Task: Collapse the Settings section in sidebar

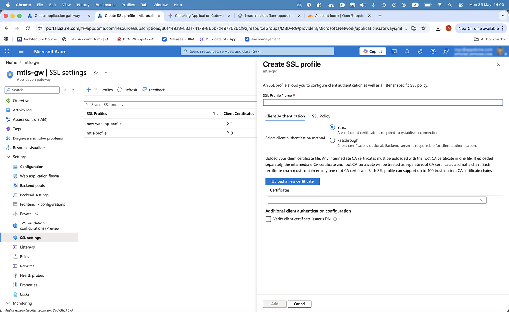Action: 8,157
